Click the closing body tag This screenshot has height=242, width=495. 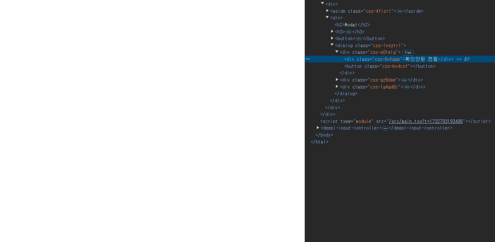pyautogui.click(x=324, y=135)
